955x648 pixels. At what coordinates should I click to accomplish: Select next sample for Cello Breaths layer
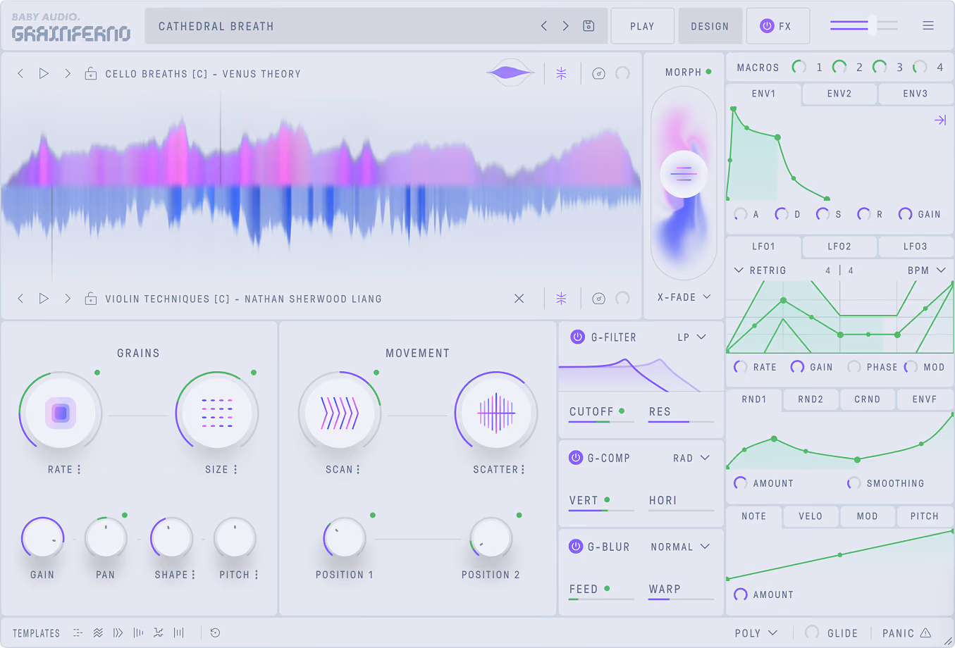(68, 73)
